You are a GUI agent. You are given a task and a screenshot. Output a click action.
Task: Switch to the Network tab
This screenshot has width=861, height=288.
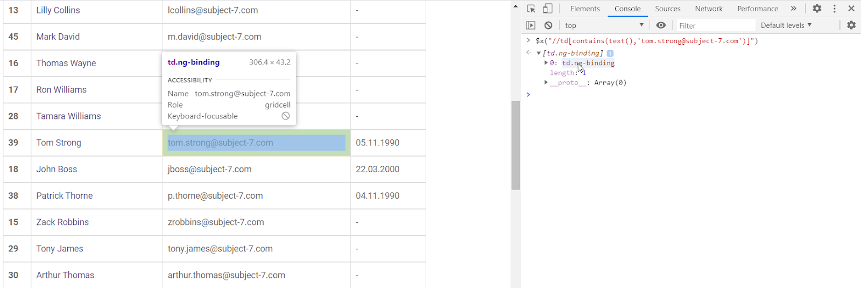tap(709, 9)
